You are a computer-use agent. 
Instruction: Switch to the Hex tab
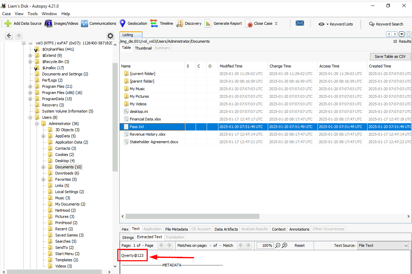125,229
